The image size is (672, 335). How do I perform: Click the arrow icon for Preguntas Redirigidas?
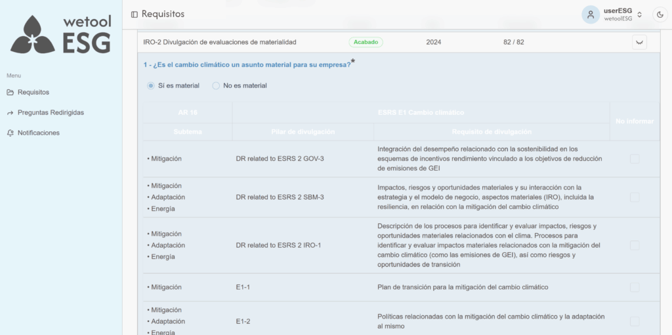pos(10,113)
